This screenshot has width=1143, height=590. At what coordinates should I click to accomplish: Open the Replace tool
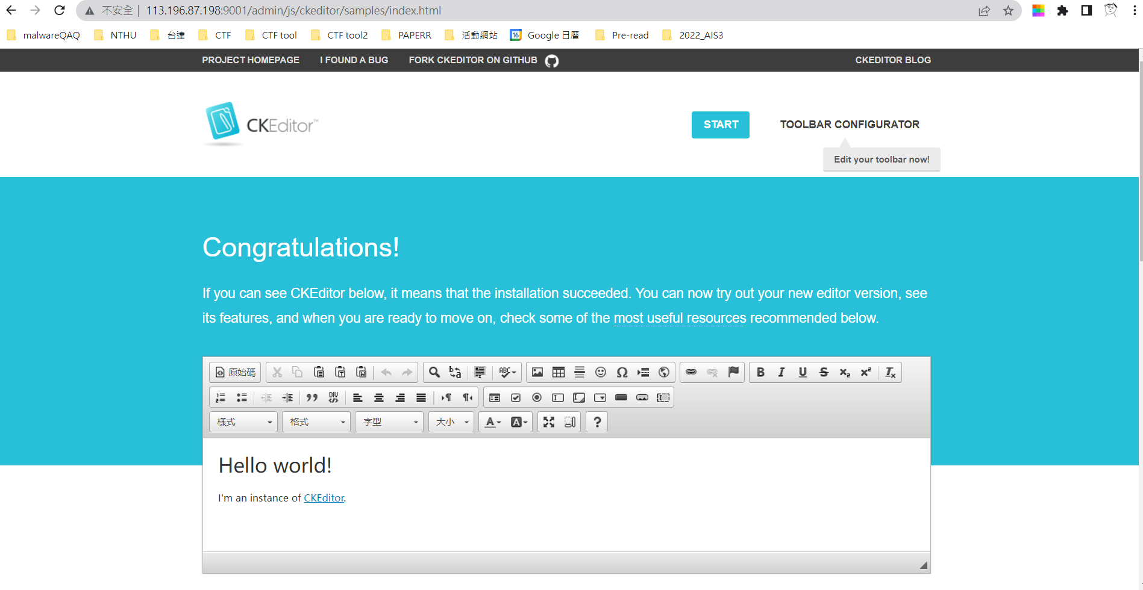coord(456,373)
